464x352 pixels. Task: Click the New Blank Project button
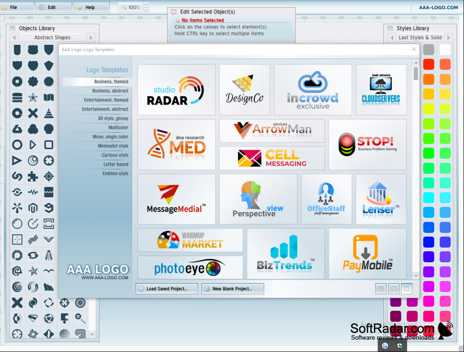(233, 288)
